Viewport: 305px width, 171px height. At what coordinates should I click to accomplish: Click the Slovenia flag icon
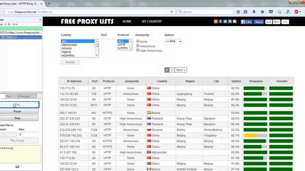point(149,130)
